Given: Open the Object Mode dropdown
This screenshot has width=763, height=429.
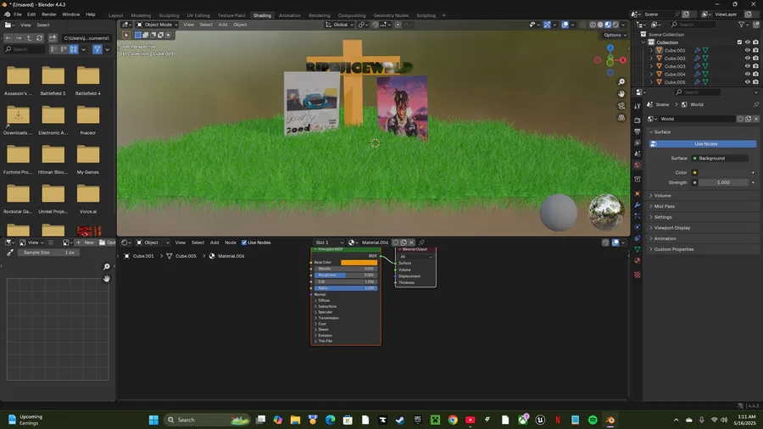Looking at the screenshot, I should coord(157,25).
